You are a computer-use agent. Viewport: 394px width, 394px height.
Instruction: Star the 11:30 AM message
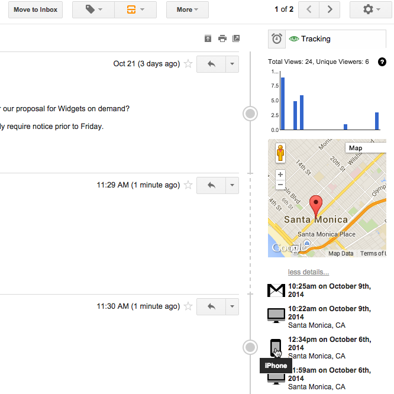pos(188,306)
